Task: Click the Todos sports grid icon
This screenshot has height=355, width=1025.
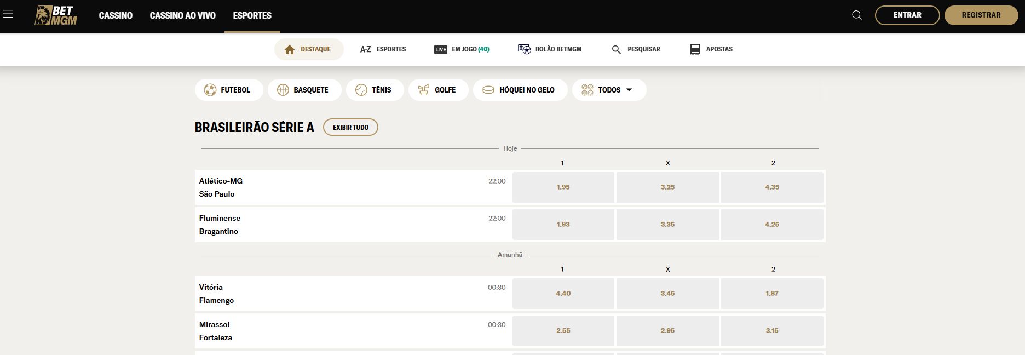Action: [x=588, y=90]
